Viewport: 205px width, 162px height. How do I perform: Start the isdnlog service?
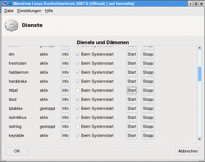[x=132, y=126]
